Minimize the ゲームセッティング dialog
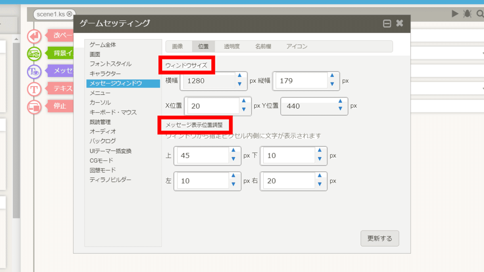Screen dimensions: 484x272 [387, 23]
